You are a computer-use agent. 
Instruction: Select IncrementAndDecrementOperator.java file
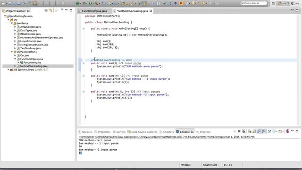point(42,38)
